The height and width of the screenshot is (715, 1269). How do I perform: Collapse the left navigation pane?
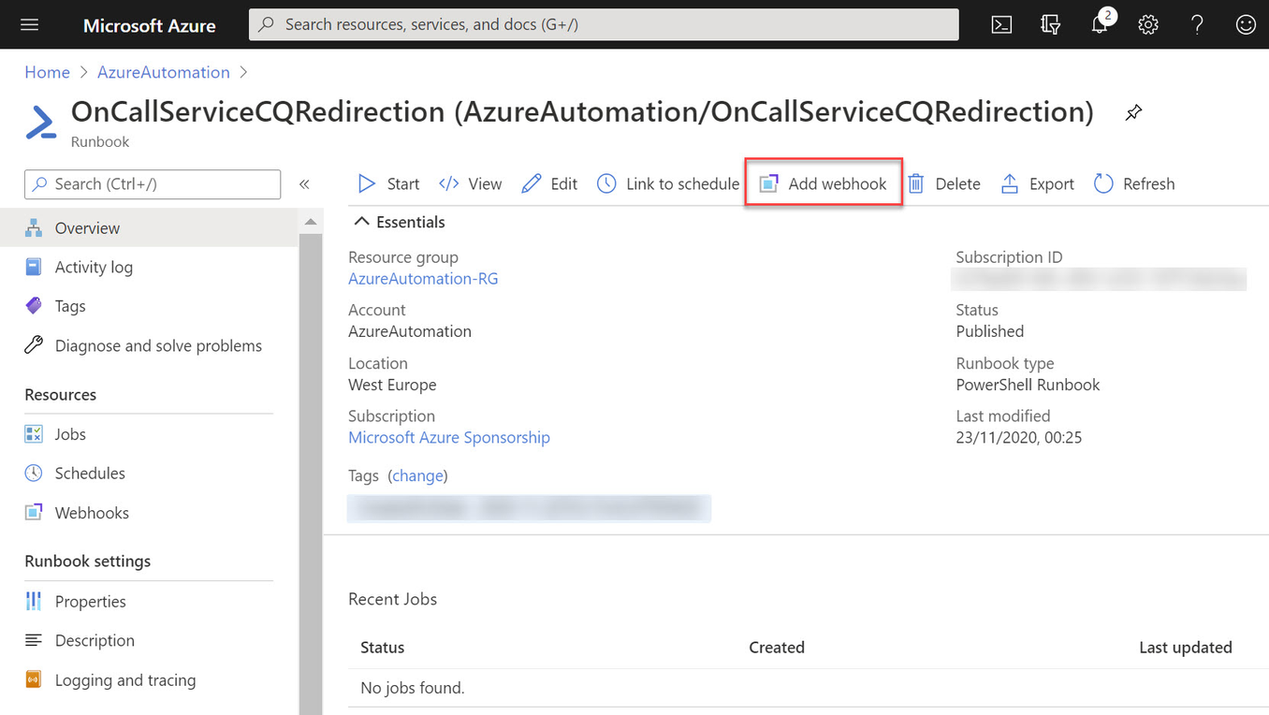click(304, 184)
